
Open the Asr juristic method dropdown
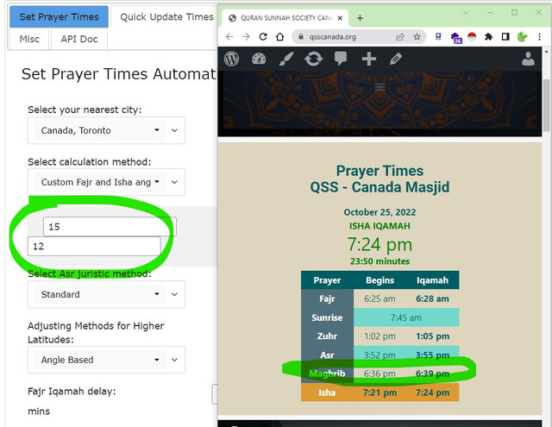pyautogui.click(x=100, y=294)
